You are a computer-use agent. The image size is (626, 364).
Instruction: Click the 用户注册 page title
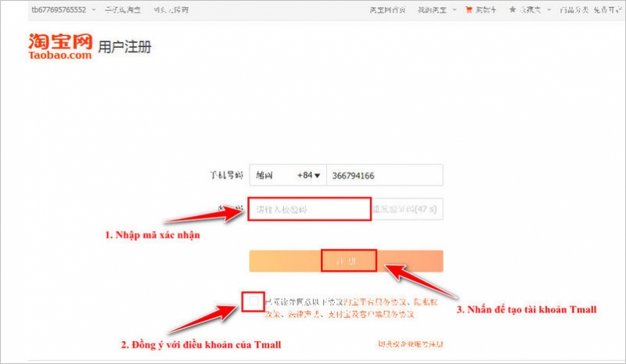[x=124, y=47]
